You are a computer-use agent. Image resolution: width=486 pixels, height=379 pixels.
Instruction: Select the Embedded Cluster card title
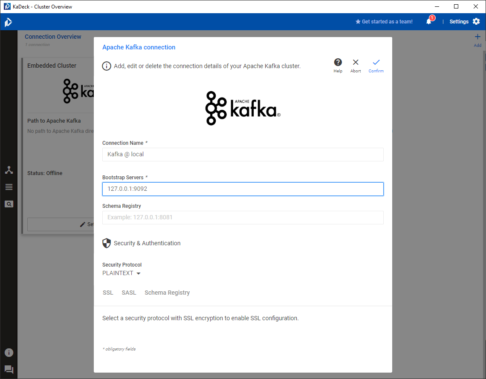52,66
